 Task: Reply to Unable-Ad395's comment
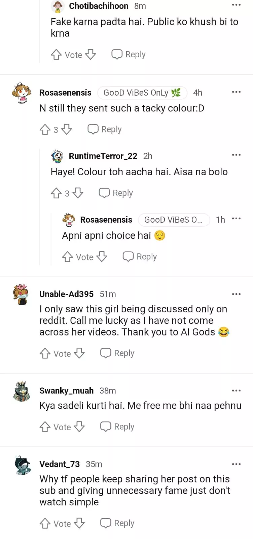click(117, 353)
